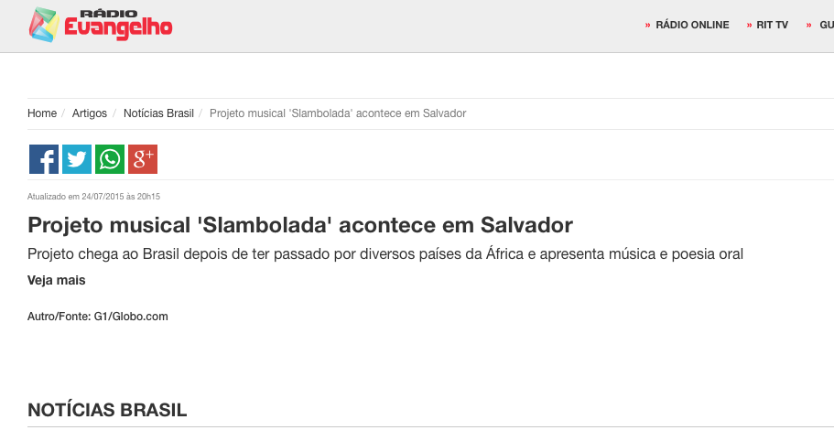Click the red arrows before Rádio Online
834x441 pixels.
click(647, 25)
